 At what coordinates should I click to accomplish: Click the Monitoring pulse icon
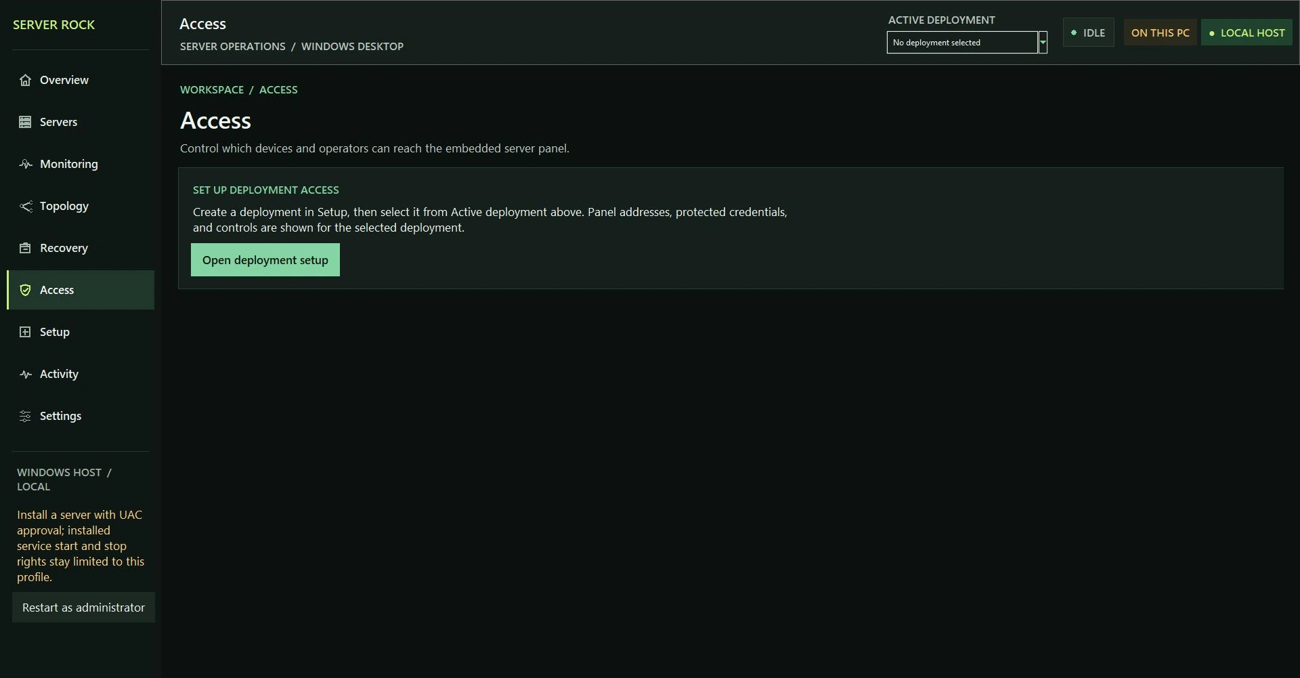point(25,164)
